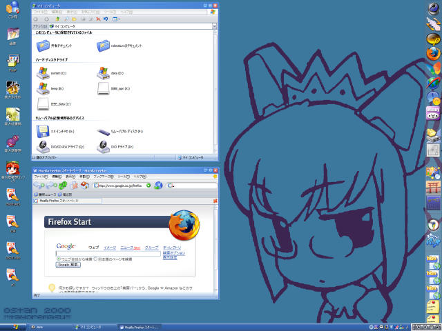Viewport: 442px width, 331px height.
Task: Click green Reload icon in Firefox
Action: [x=63, y=185]
